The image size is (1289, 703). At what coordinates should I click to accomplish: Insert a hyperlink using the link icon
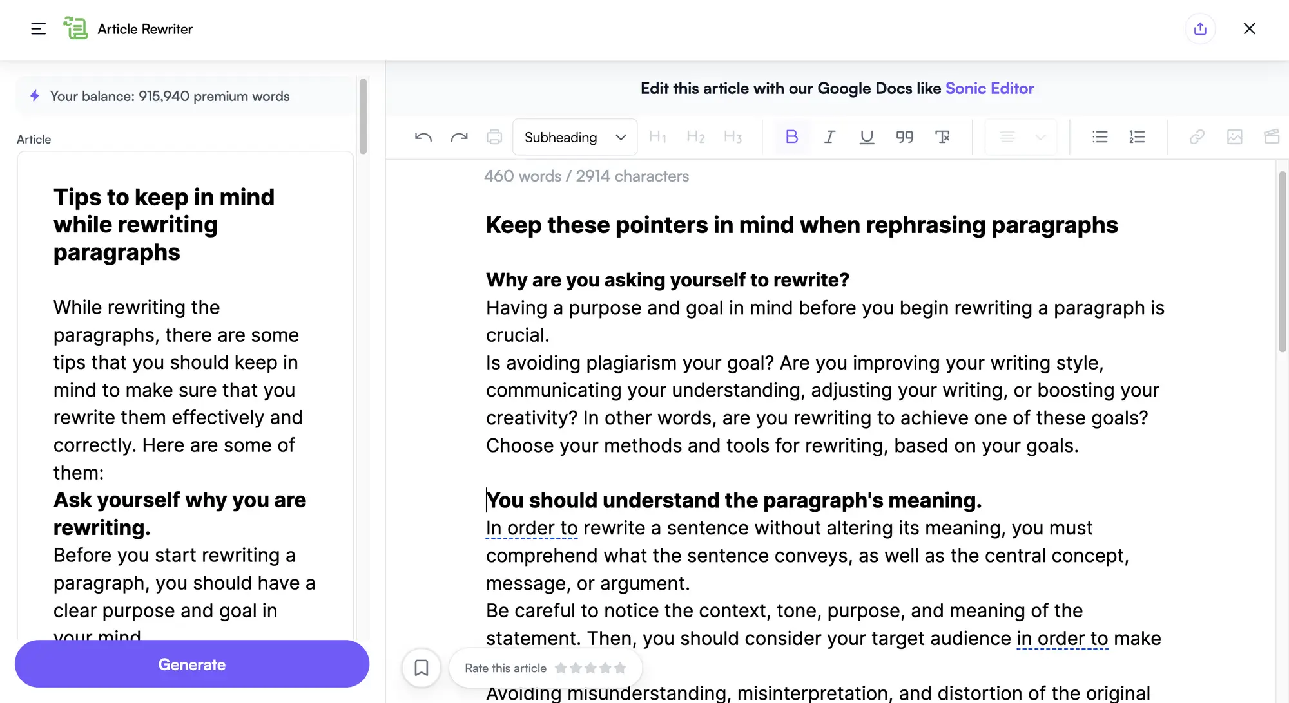(1197, 136)
